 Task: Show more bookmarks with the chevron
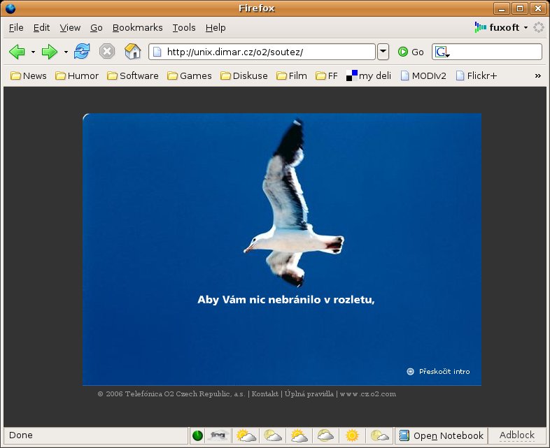click(x=537, y=75)
